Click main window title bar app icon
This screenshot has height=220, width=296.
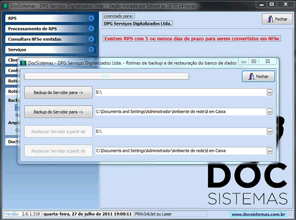pos(5,6)
